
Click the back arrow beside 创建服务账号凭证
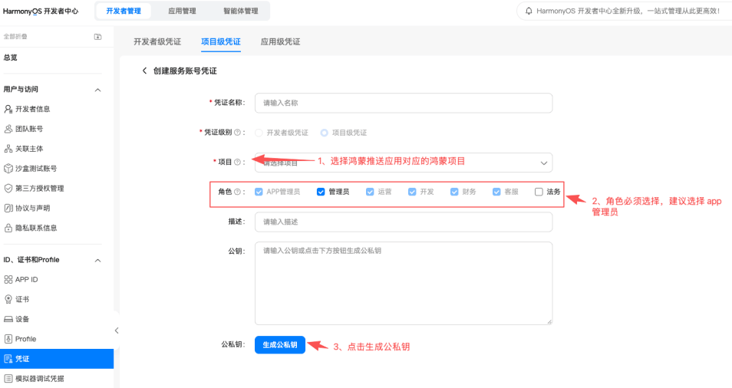click(144, 71)
